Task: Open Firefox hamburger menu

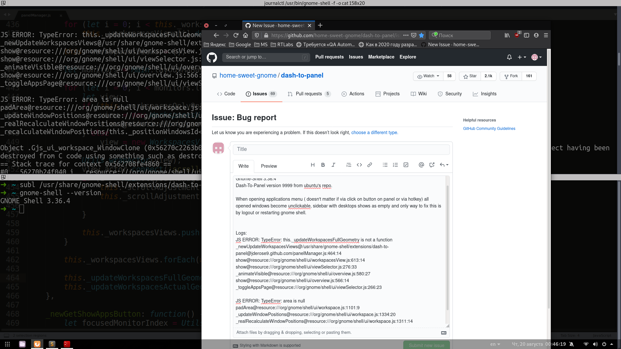Action: pyautogui.click(x=546, y=35)
